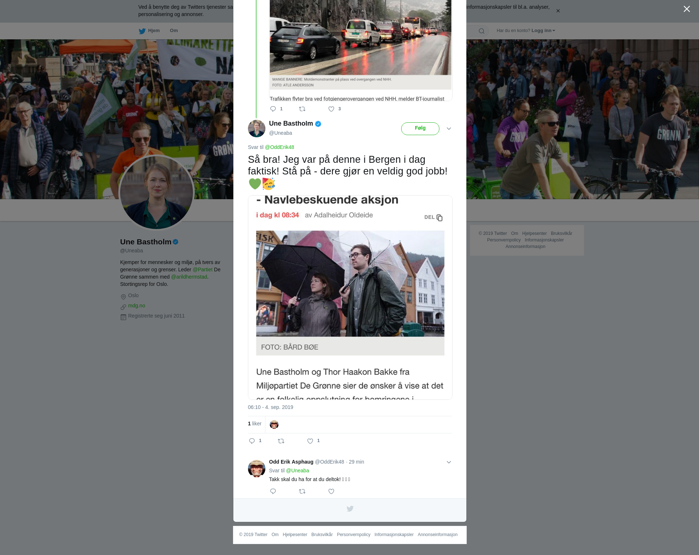Open @Uneaba link in Odd Erik's reply

[x=297, y=471]
